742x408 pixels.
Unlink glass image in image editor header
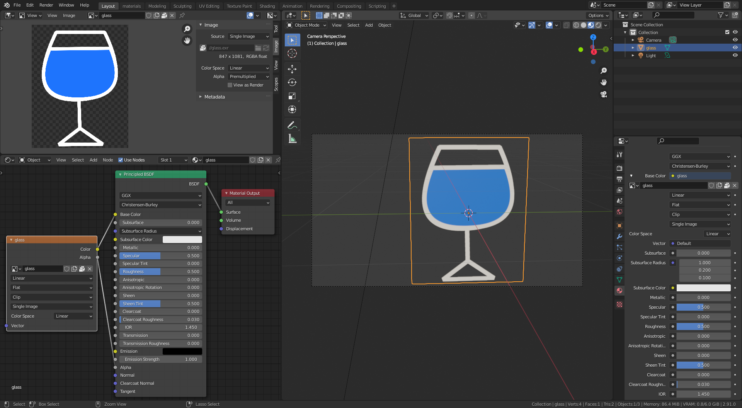(x=172, y=15)
